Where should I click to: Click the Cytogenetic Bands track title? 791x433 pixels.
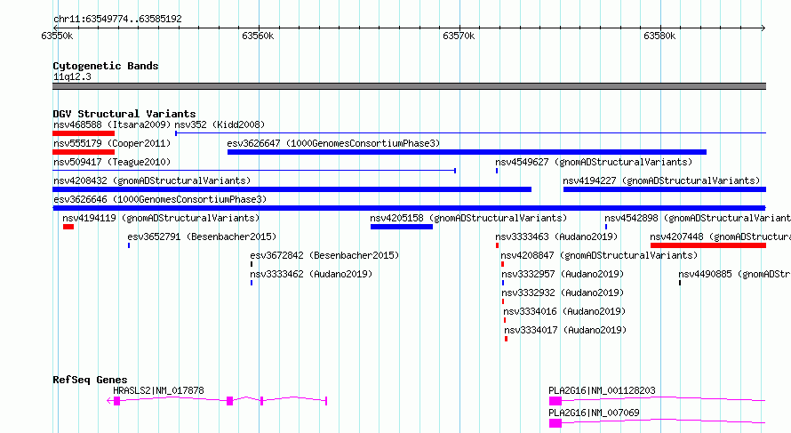point(106,66)
